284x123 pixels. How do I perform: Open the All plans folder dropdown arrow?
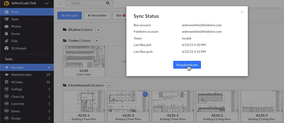98,29
